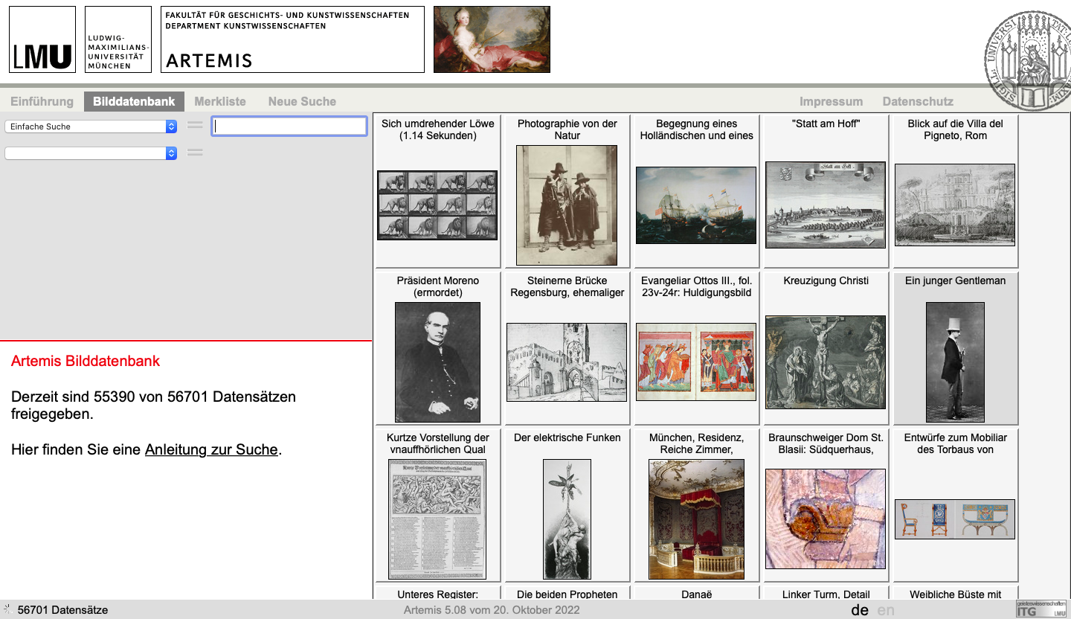Image resolution: width=1071 pixels, height=619 pixels.
Task: Click the Die beiden Propheten tile title
Action: point(567,594)
